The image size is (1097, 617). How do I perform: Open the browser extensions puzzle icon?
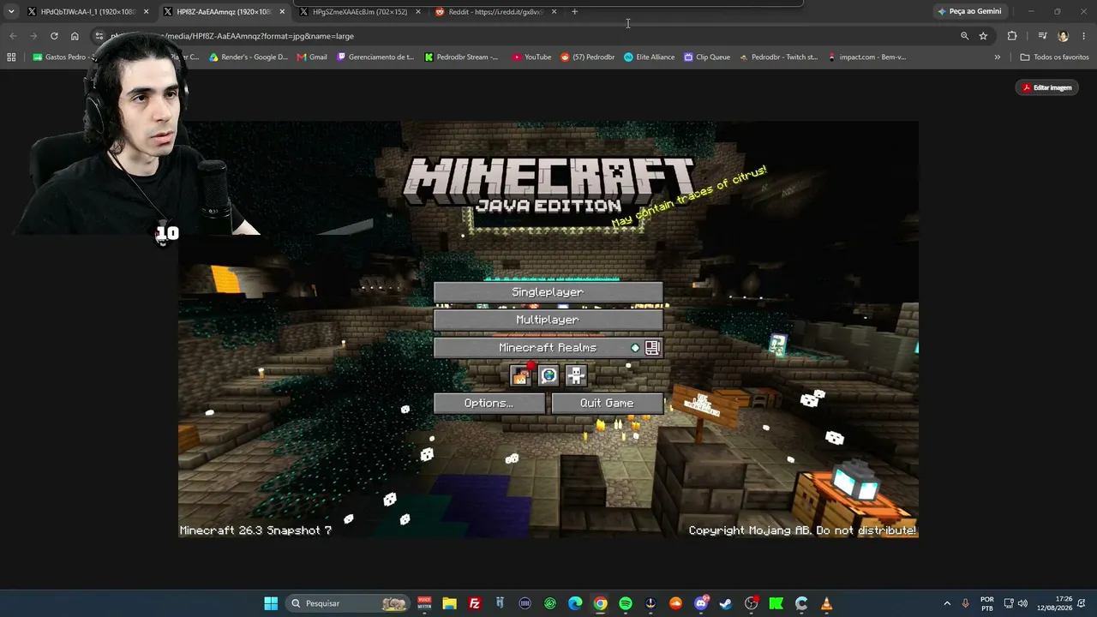(1012, 36)
